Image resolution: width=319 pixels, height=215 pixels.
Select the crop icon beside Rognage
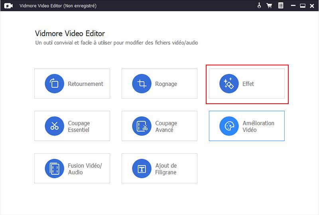(x=142, y=84)
